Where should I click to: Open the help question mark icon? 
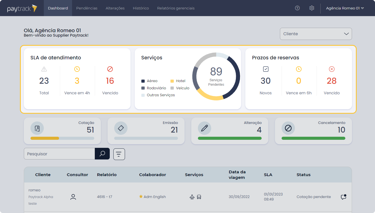(297, 8)
